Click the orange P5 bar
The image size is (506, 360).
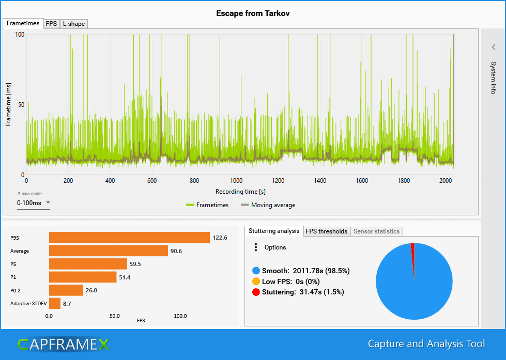pos(88,264)
